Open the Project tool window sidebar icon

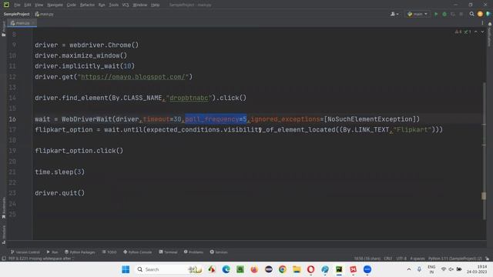[x=3, y=29]
